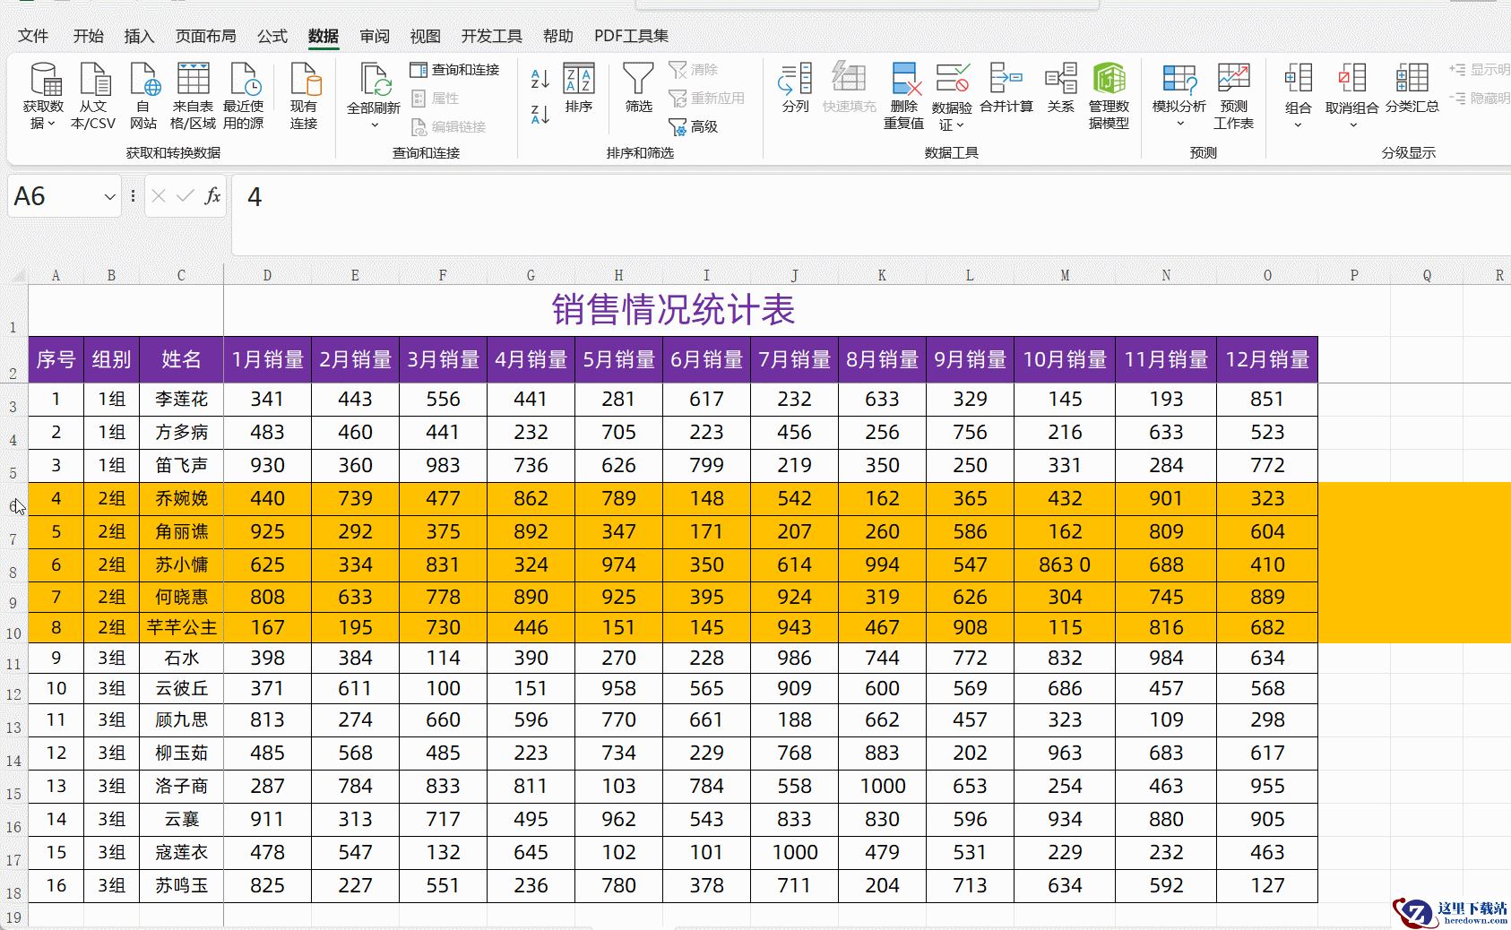
Task: Expand the 模拟分析 dropdown arrow
Action: (1179, 124)
